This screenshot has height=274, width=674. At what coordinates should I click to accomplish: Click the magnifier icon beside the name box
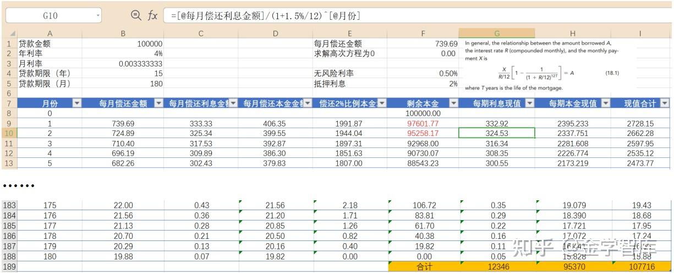[135, 15]
